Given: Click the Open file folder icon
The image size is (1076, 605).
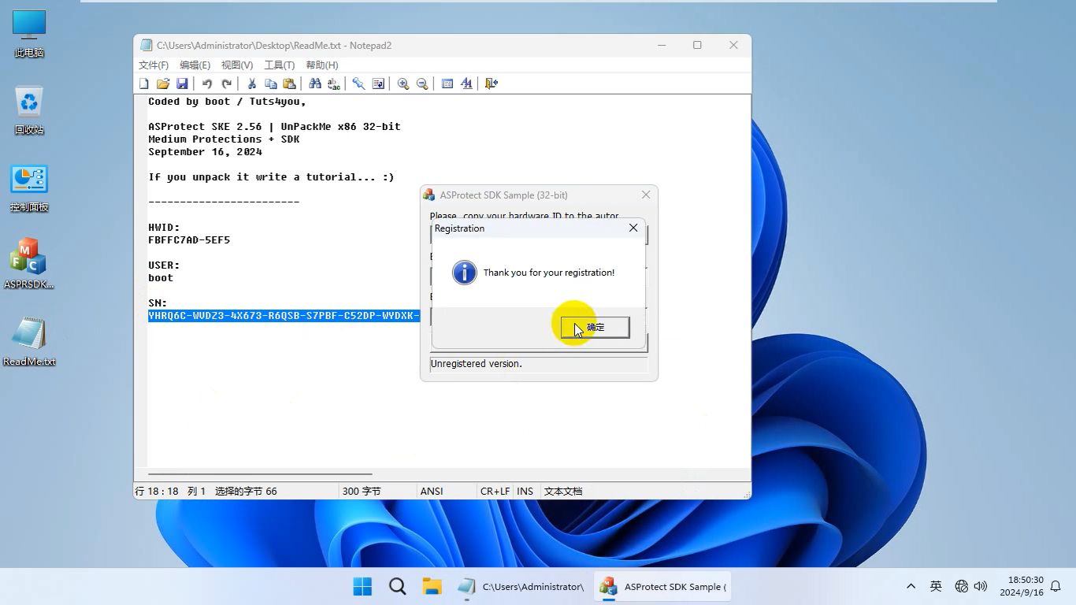Looking at the screenshot, I should tap(163, 84).
